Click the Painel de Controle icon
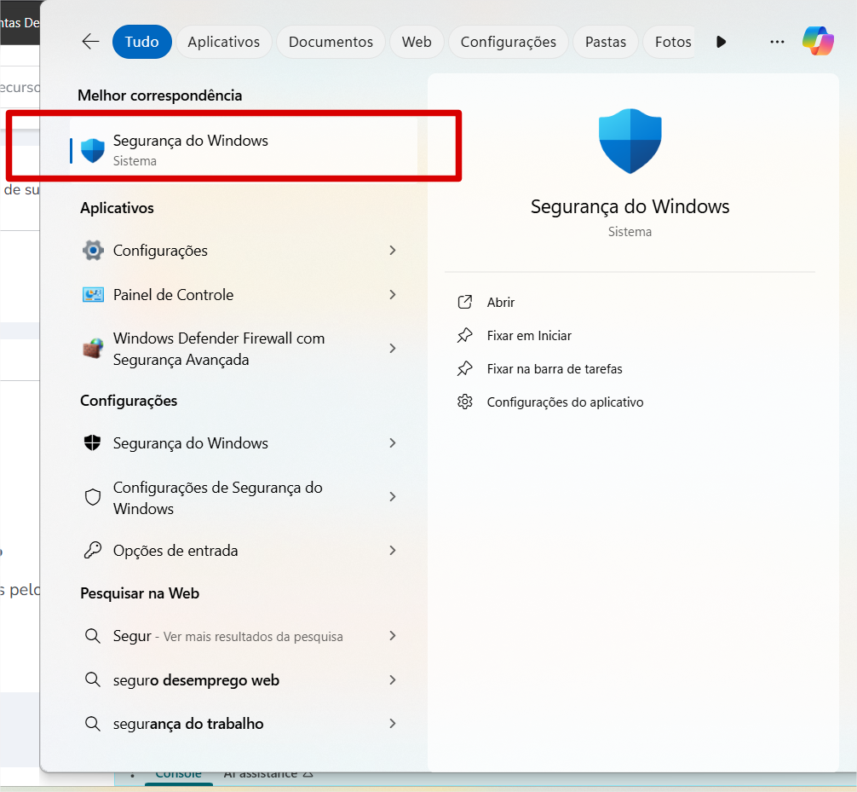The height and width of the screenshot is (792, 857). [x=93, y=295]
